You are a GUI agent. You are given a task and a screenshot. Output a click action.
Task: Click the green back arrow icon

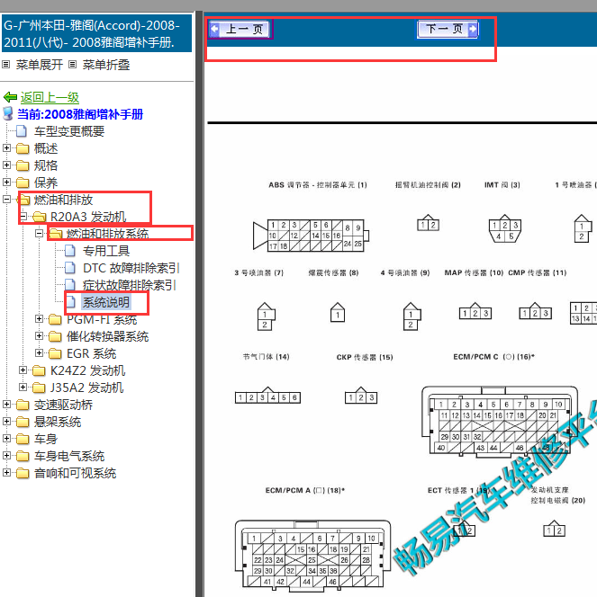(10, 97)
